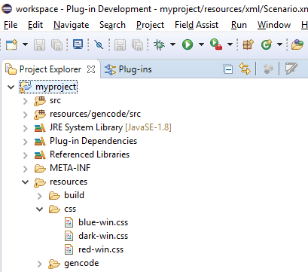Select resources/gencode/src entry
The image size is (308, 272).
tap(95, 114)
